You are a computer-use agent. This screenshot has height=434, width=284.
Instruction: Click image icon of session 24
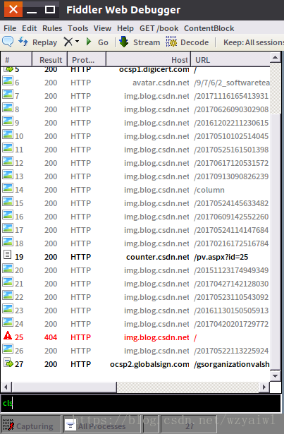pos(8,323)
